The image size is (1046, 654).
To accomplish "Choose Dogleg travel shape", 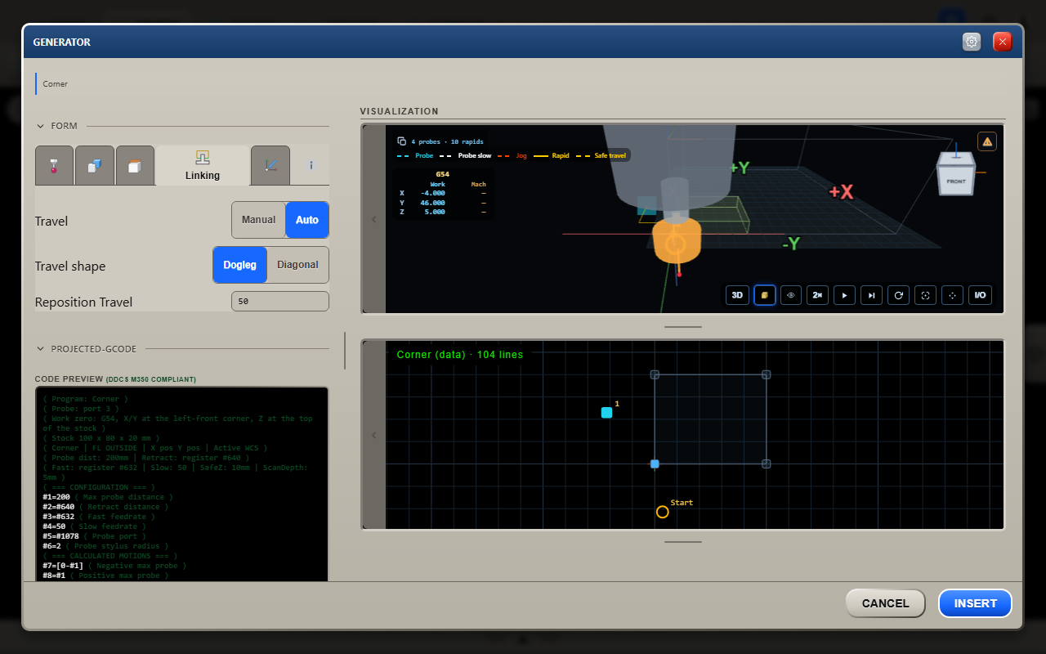I will (x=240, y=265).
